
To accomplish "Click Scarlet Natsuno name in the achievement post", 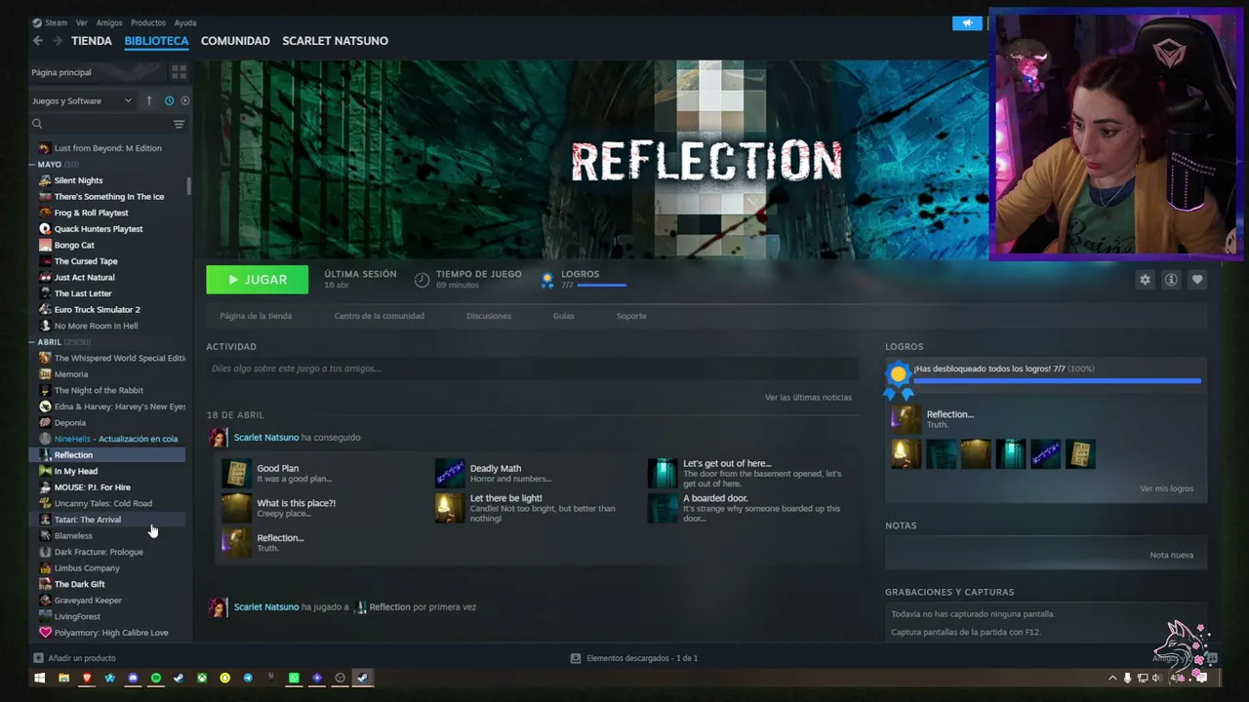I will (266, 438).
